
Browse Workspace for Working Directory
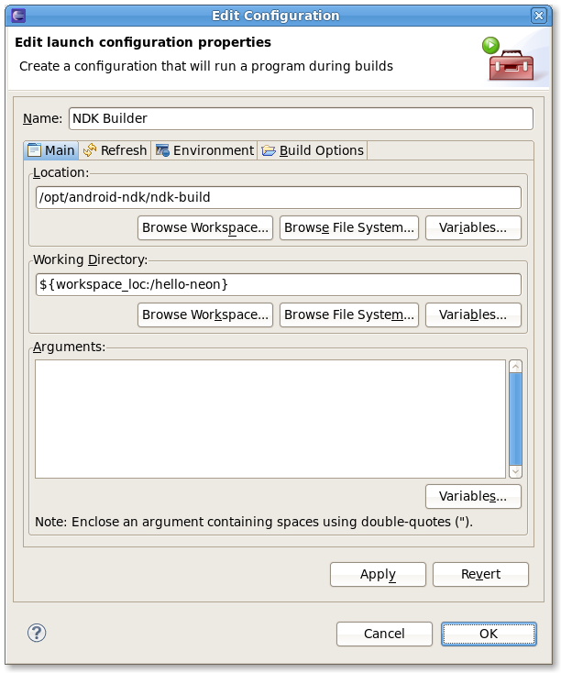point(205,315)
